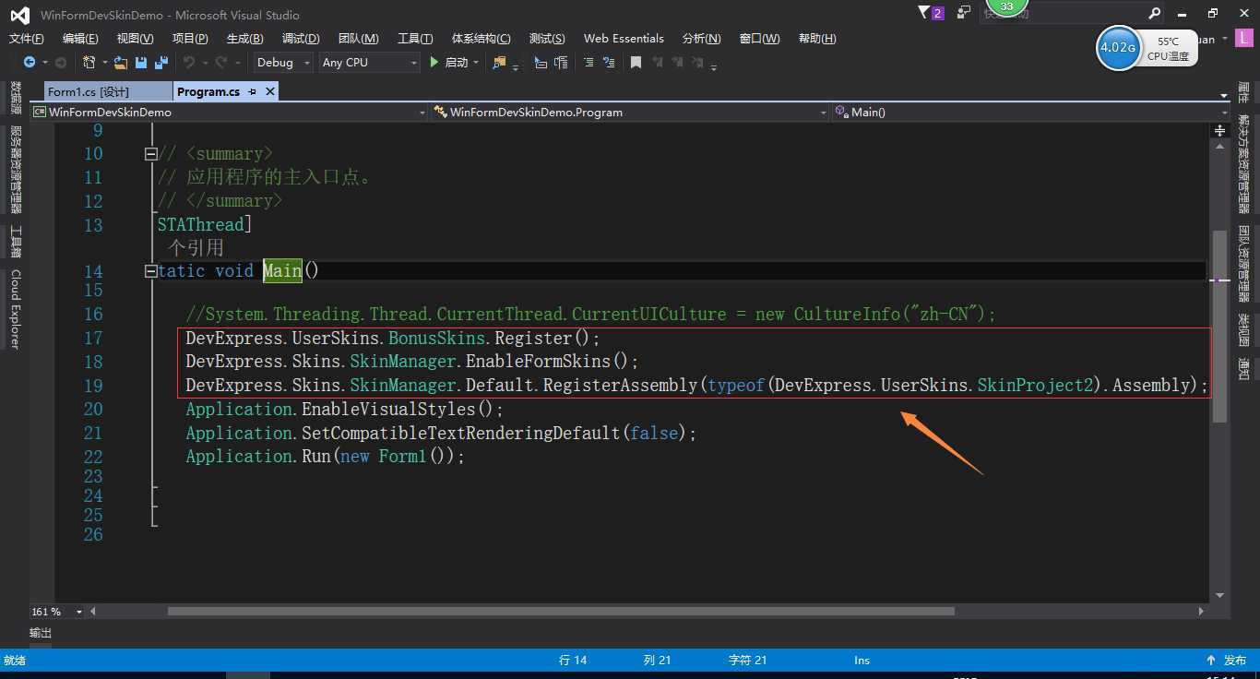Open the 输出 output panel tab
The image size is (1260, 679).
pos(41,633)
